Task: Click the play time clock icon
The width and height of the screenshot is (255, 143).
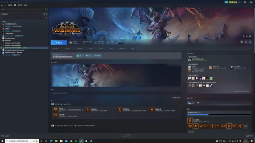Action: click(95, 43)
